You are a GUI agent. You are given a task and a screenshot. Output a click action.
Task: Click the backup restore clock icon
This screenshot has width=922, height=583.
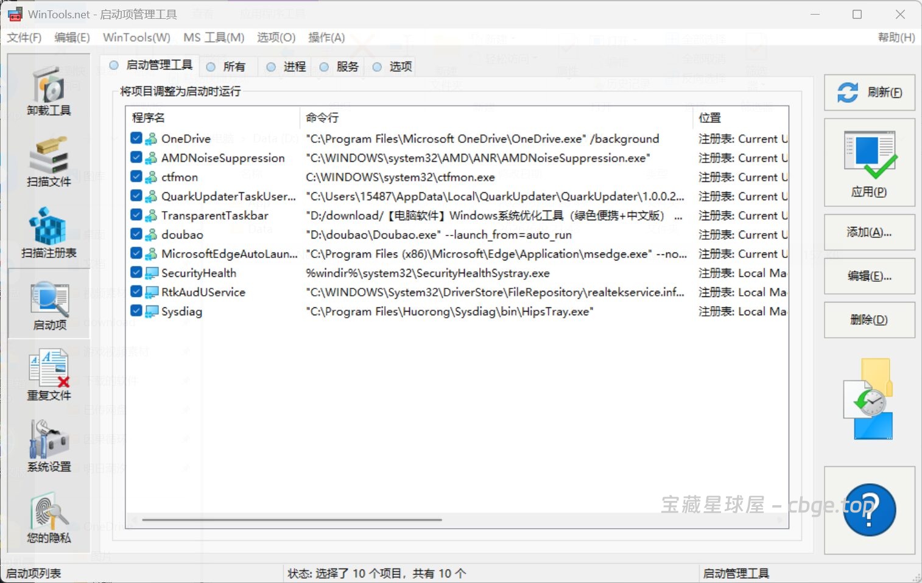(x=870, y=399)
